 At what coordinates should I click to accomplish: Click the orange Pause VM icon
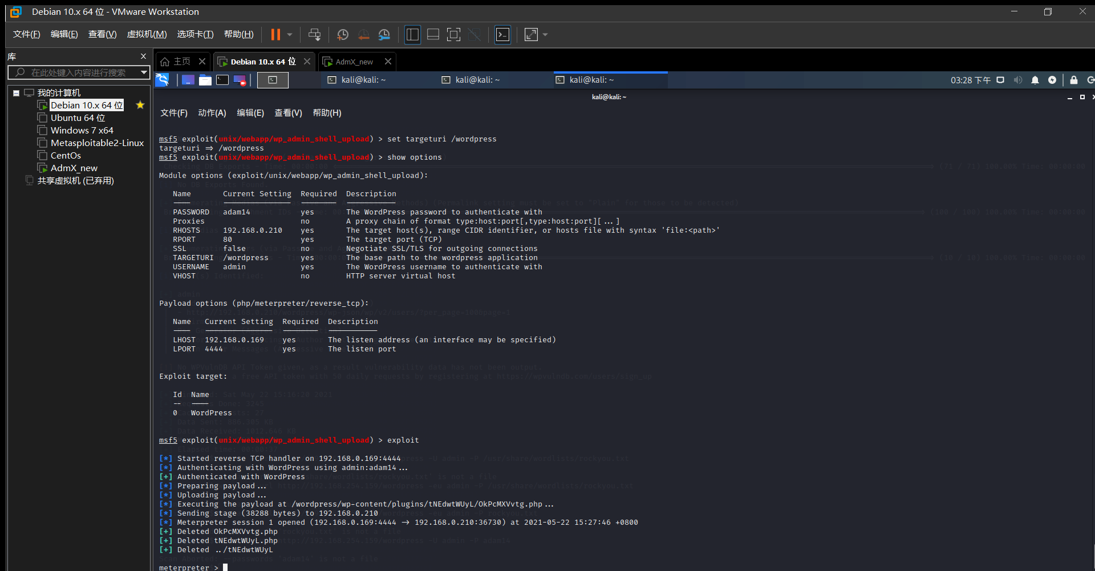pyautogui.click(x=275, y=35)
